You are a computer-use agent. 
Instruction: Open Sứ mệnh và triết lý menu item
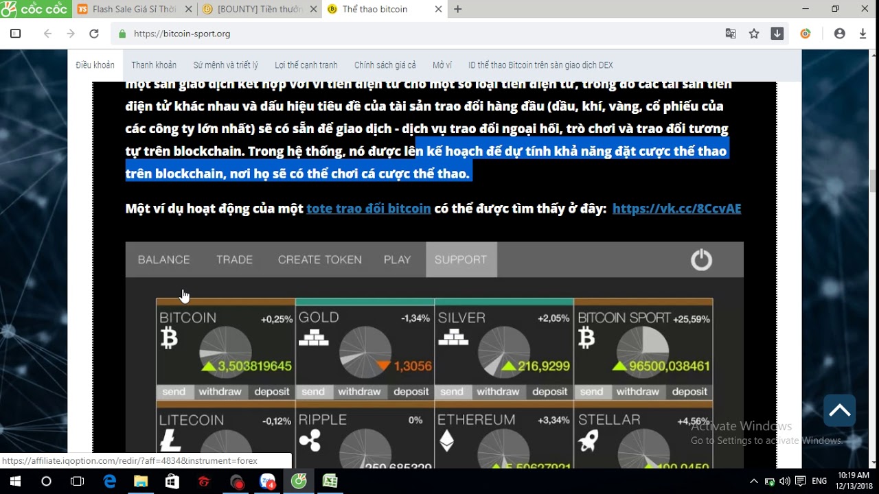(225, 65)
